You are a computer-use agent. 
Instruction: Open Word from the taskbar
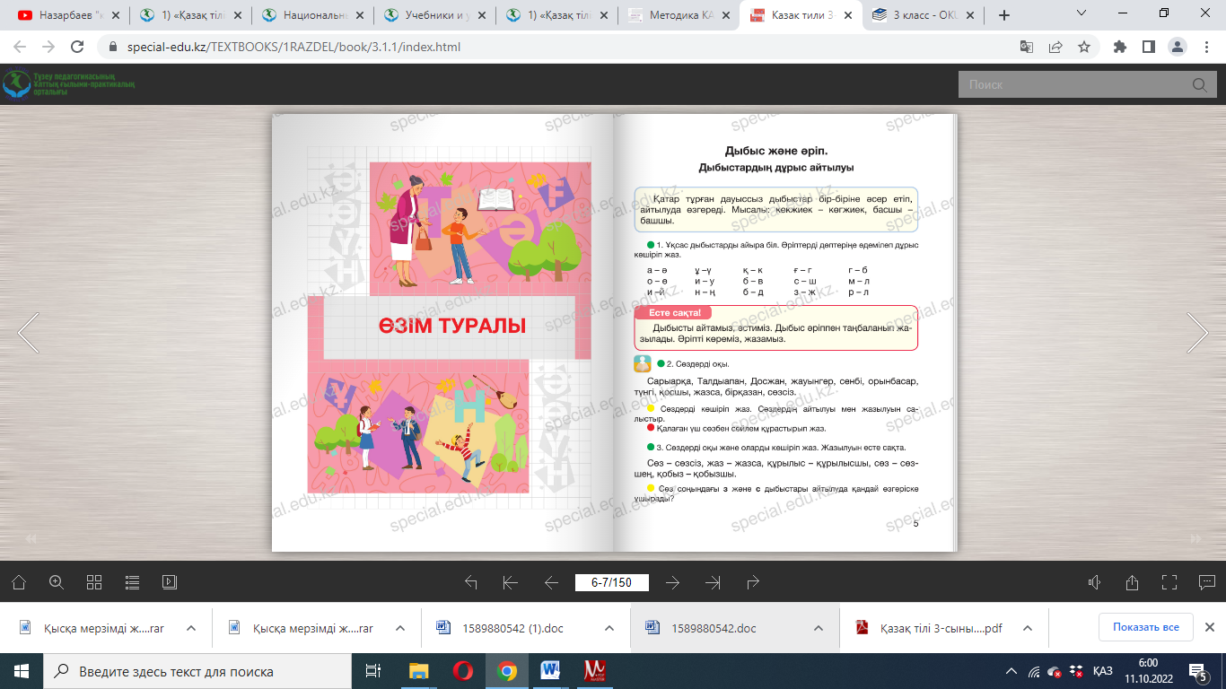pyautogui.click(x=551, y=671)
